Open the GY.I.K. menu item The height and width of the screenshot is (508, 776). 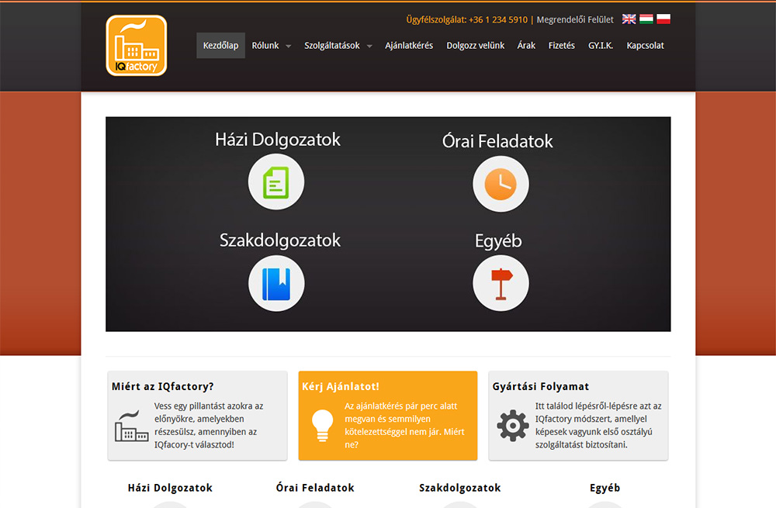(x=601, y=46)
